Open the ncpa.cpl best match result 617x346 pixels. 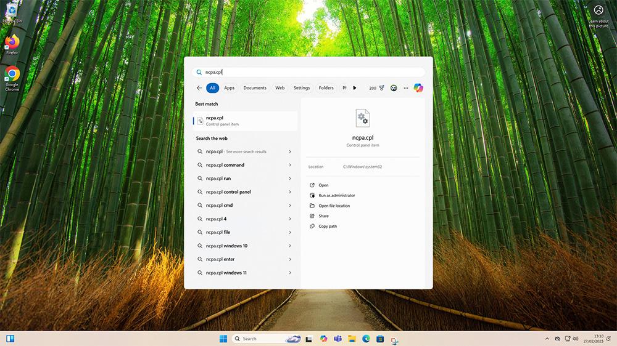pos(245,121)
